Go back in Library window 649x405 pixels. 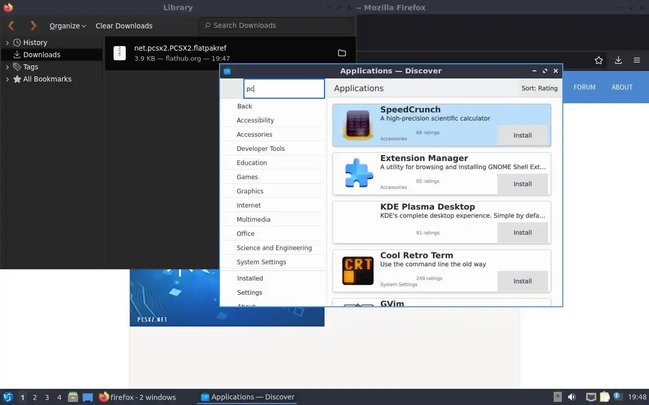point(11,25)
